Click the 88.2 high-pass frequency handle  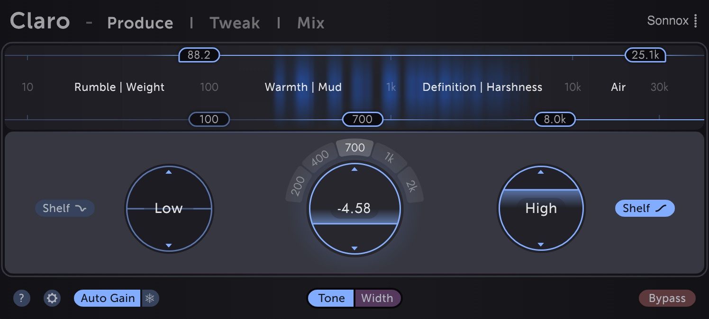[199, 55]
